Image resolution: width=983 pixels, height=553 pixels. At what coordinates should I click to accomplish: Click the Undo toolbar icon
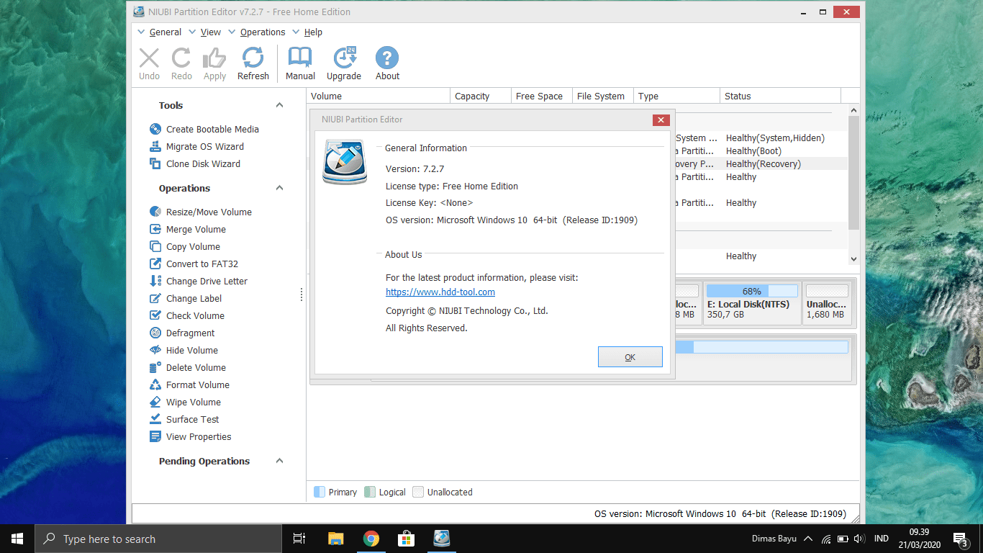(149, 58)
